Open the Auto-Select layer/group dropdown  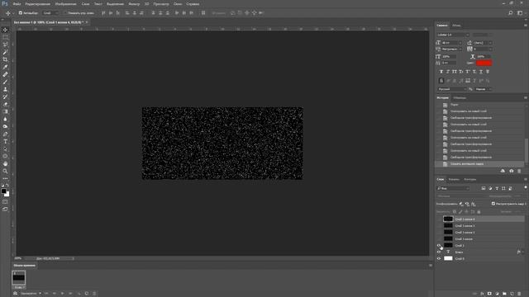50,13
